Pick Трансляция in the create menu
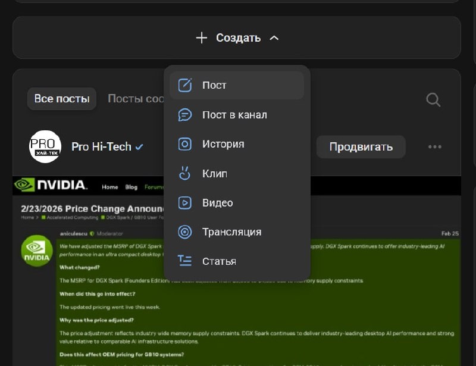476x366 pixels. [237, 232]
